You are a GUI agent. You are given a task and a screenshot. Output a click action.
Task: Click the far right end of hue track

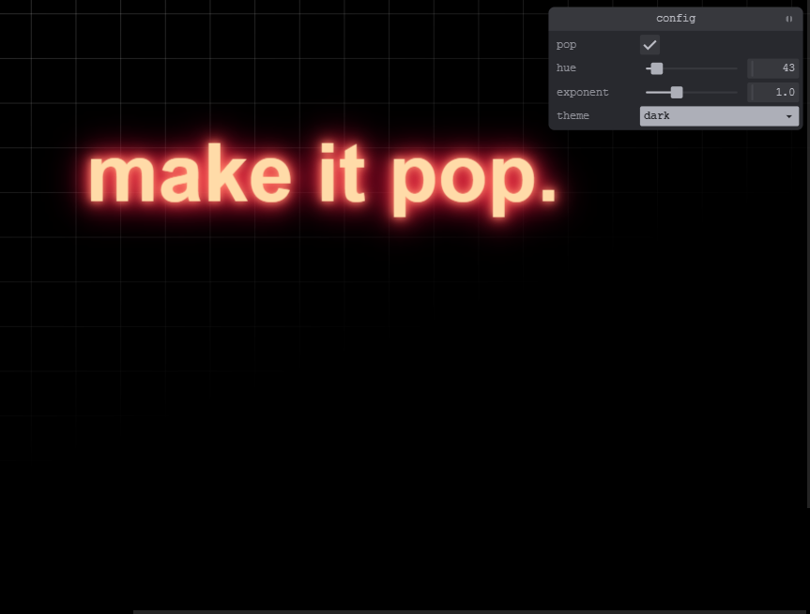(x=736, y=68)
